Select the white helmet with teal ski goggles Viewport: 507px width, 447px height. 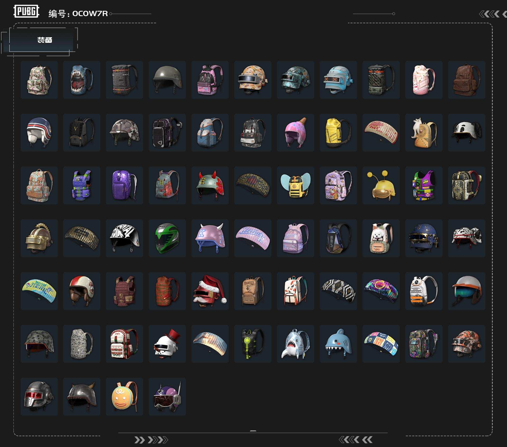click(x=467, y=291)
